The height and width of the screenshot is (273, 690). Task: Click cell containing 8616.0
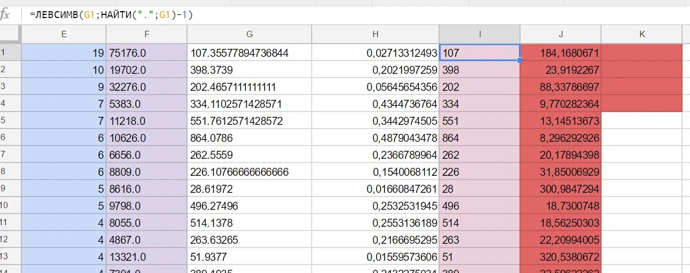click(147, 189)
